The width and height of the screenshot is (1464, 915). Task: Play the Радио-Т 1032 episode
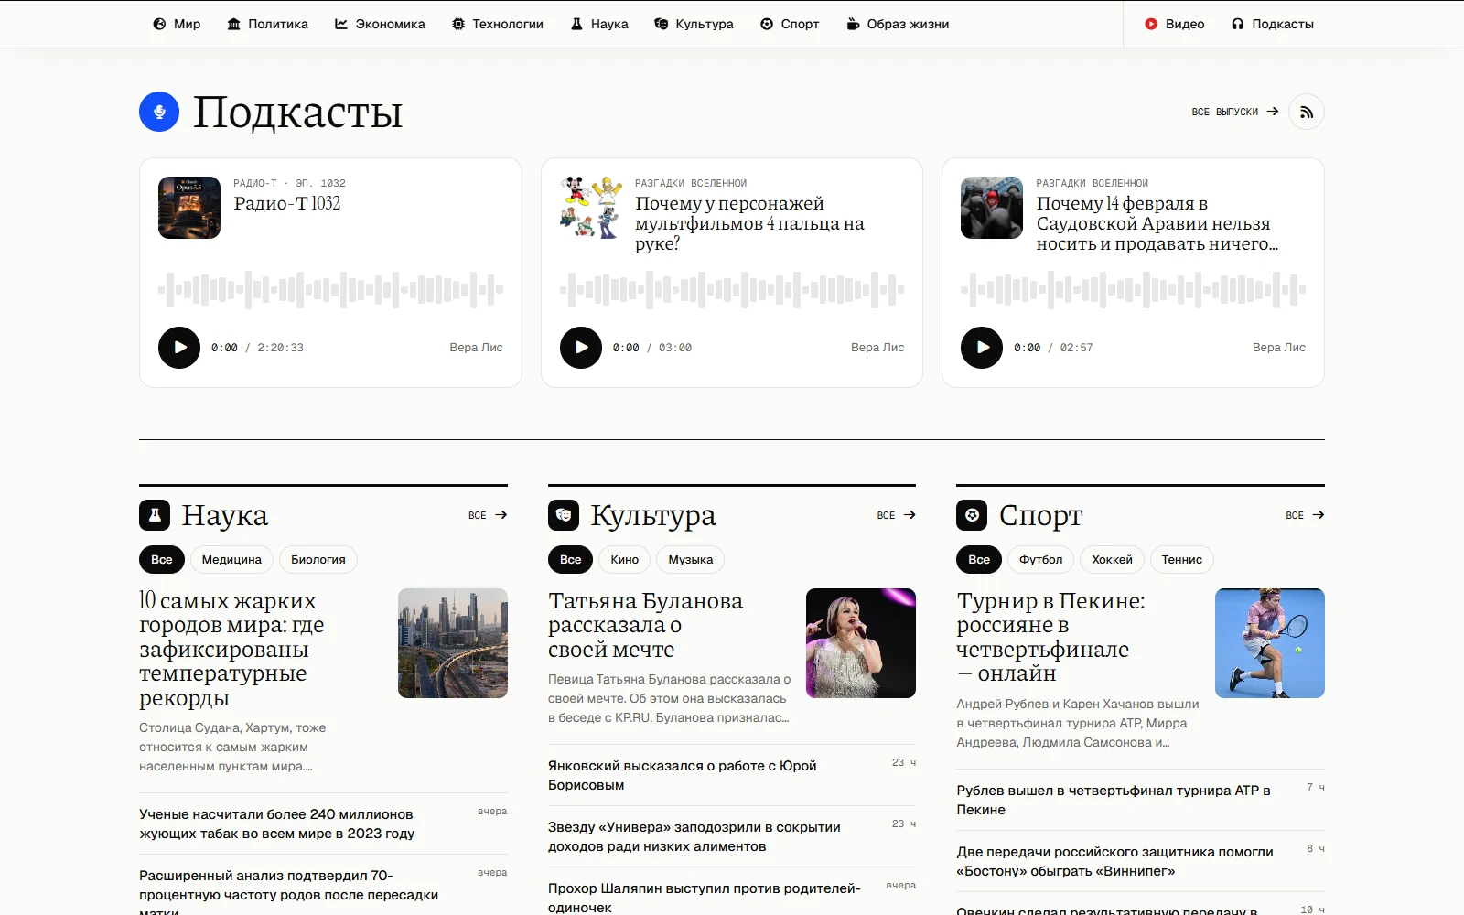(x=179, y=348)
